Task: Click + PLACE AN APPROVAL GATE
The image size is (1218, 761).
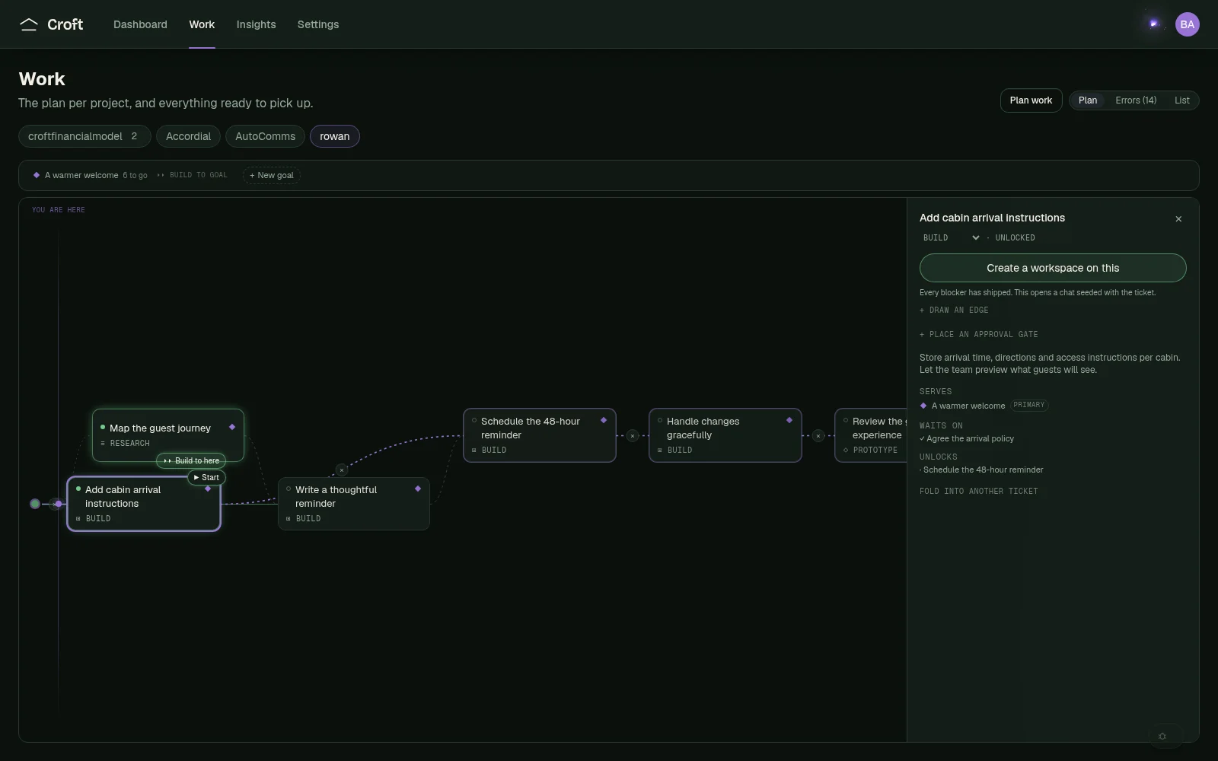Action: [x=979, y=335]
